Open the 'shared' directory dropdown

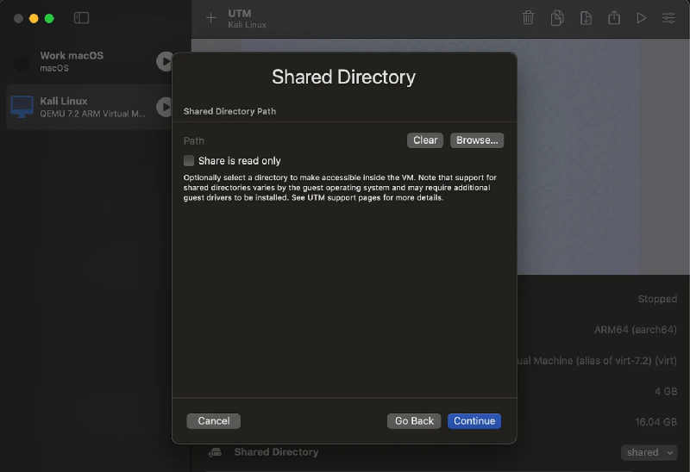point(649,452)
